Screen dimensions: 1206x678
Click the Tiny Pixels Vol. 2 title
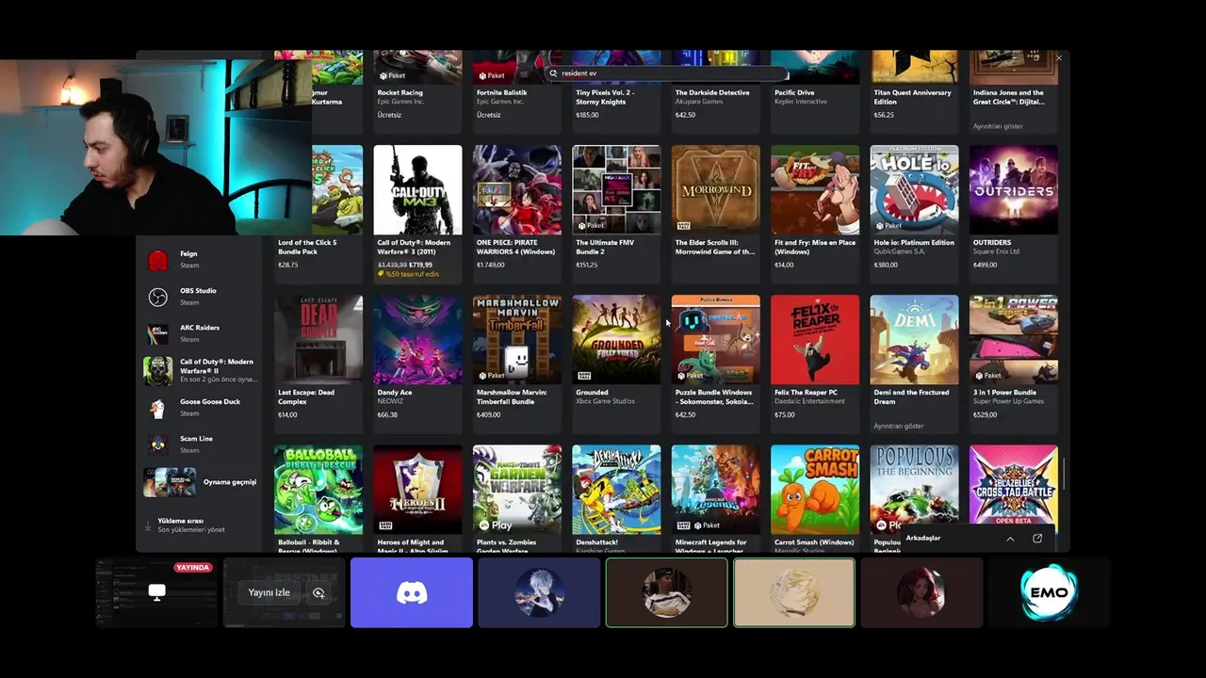pyautogui.click(x=605, y=97)
